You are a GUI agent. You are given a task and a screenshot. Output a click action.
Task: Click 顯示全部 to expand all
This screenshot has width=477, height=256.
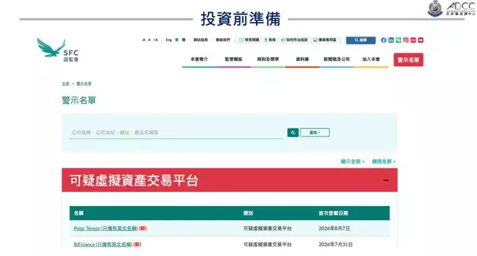pyautogui.click(x=352, y=161)
